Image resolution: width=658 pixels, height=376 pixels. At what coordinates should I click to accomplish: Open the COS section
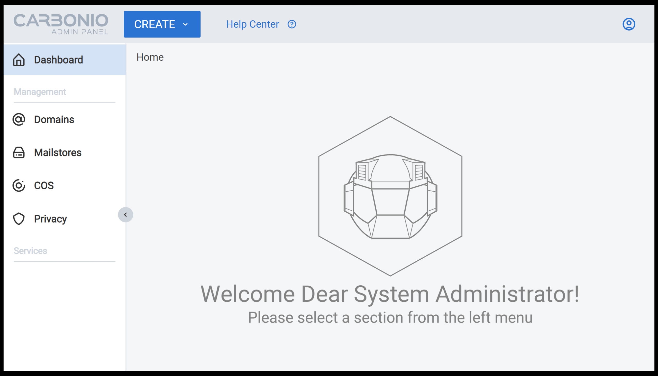point(65,186)
